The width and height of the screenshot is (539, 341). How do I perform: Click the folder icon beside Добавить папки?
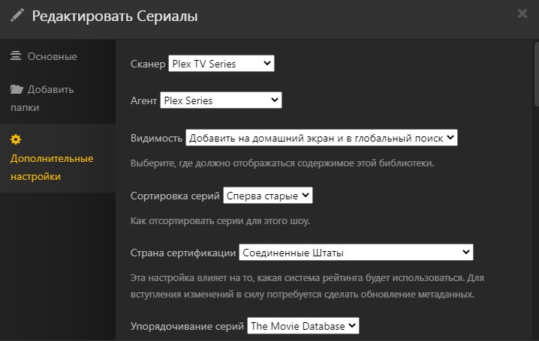pos(17,90)
